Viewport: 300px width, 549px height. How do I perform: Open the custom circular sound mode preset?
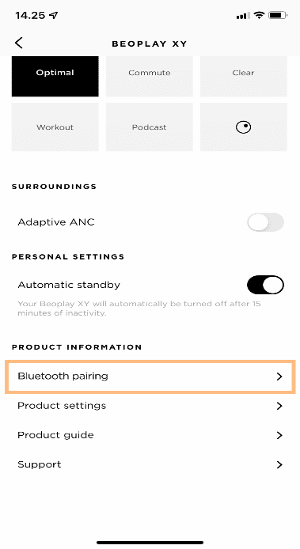[244, 127]
